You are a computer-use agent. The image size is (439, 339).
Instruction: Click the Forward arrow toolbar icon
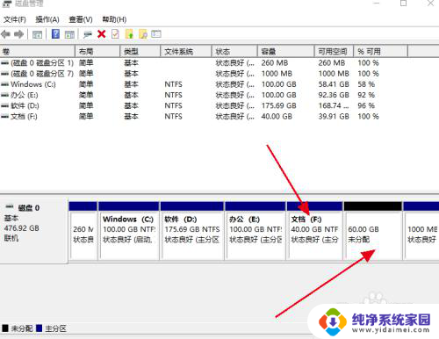(x=18, y=34)
